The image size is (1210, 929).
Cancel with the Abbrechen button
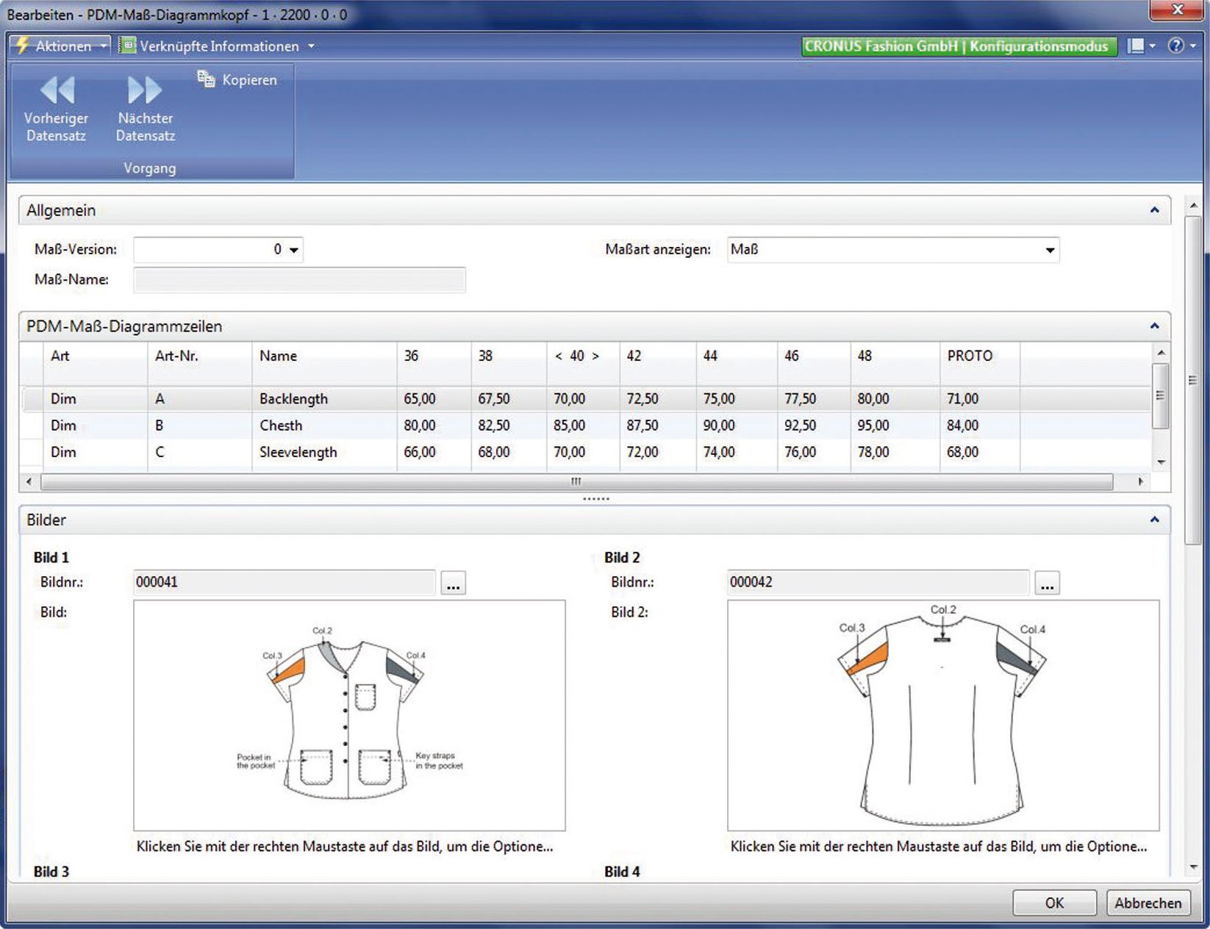coord(1148,903)
